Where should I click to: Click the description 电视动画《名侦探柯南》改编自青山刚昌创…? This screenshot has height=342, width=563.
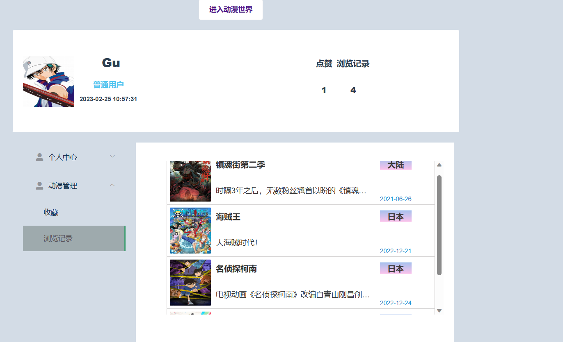[293, 294]
